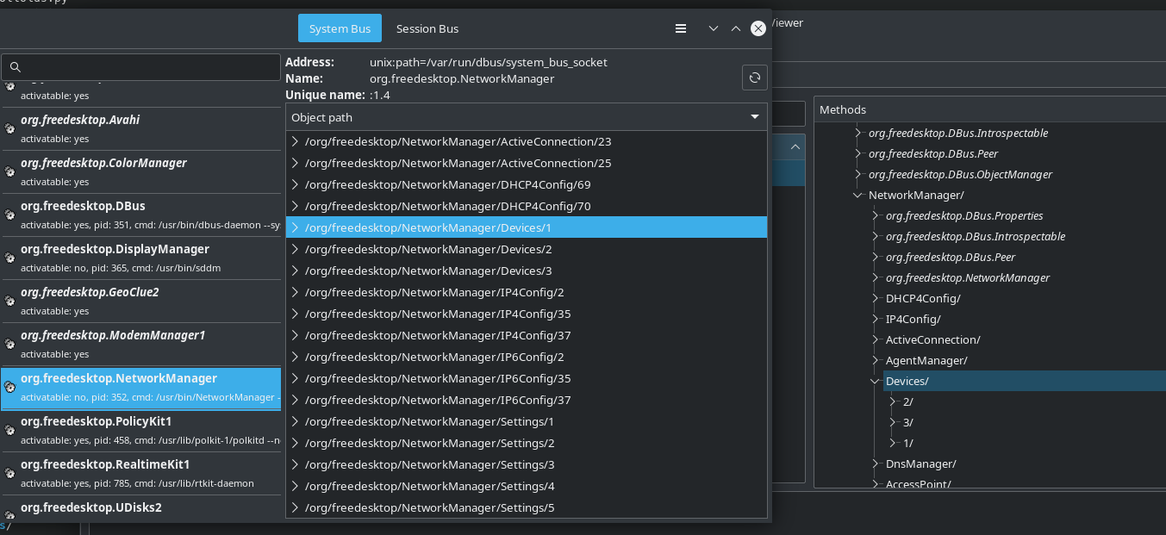Expand the Devices/3 object path

pyautogui.click(x=295, y=271)
